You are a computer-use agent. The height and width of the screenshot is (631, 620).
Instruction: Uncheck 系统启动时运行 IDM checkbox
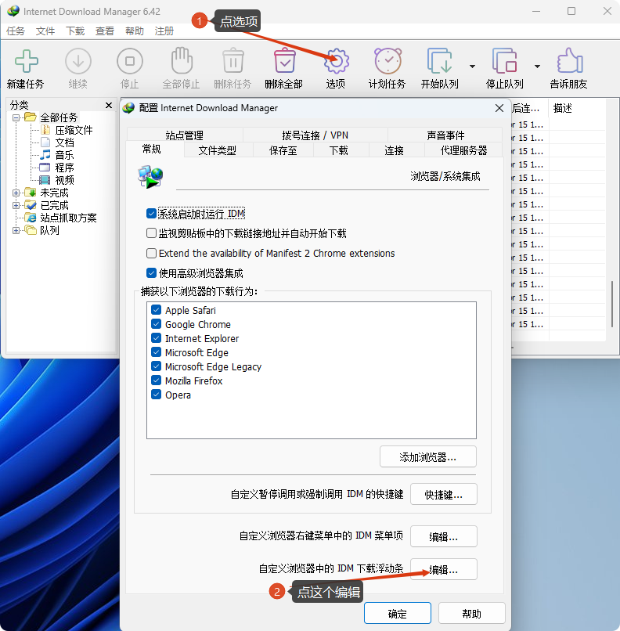pos(152,213)
